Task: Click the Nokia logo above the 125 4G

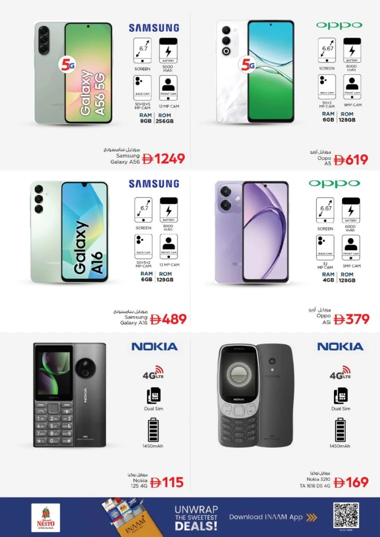Action: [x=154, y=346]
